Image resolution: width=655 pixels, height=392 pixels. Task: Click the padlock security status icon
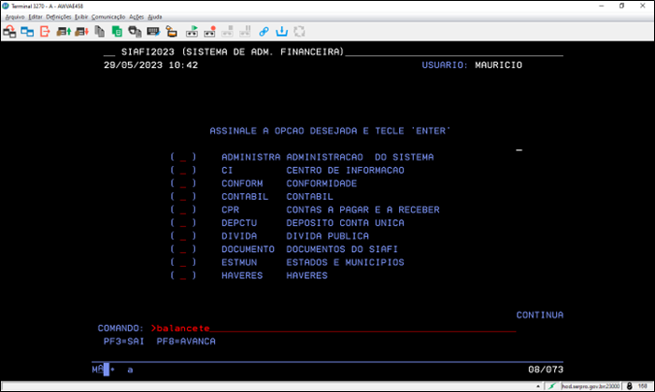coord(629,386)
